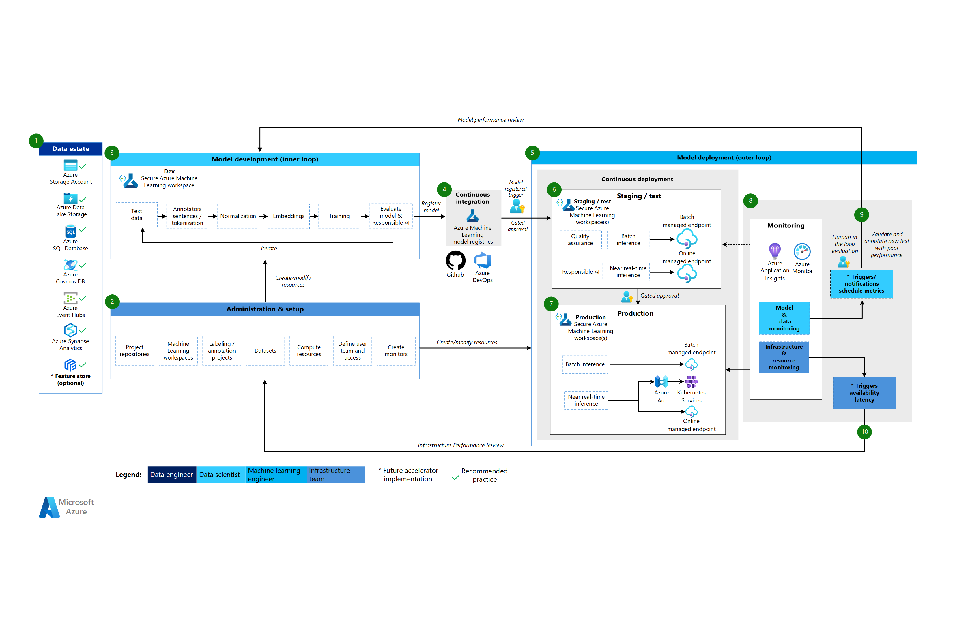Click the Azure DevOps icon
The width and height of the screenshot is (955, 636).
482,260
